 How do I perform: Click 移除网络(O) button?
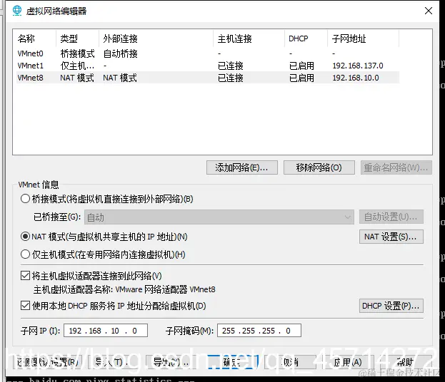click(x=319, y=167)
